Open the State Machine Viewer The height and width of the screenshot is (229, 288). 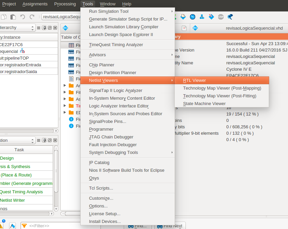[x=222, y=104]
